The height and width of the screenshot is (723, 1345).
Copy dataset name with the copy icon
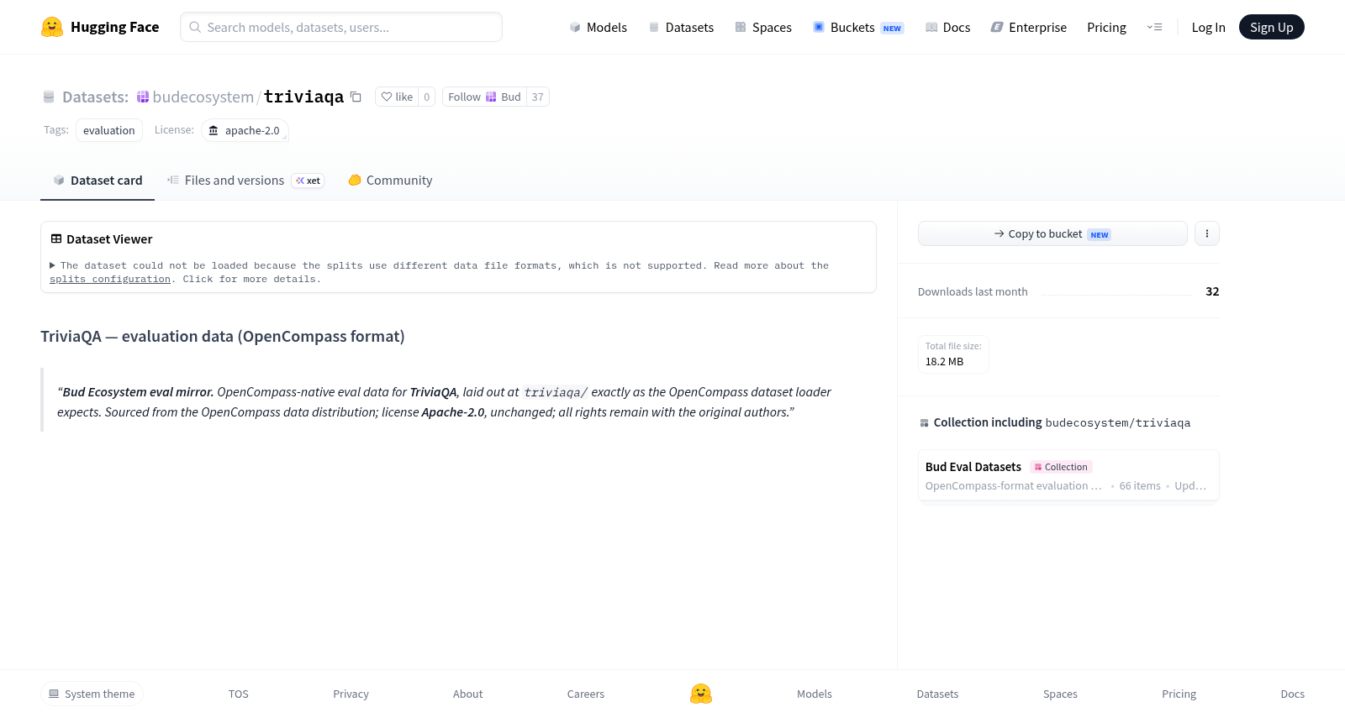click(356, 97)
